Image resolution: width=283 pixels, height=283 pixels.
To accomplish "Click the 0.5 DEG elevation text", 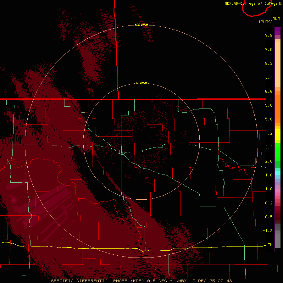I will [x=157, y=281].
